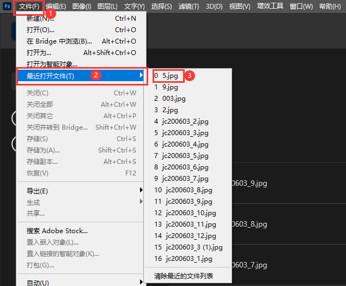346x286 pixels.
Task: Expand the 最近打开文件(T) submenu
Action: (x=81, y=76)
